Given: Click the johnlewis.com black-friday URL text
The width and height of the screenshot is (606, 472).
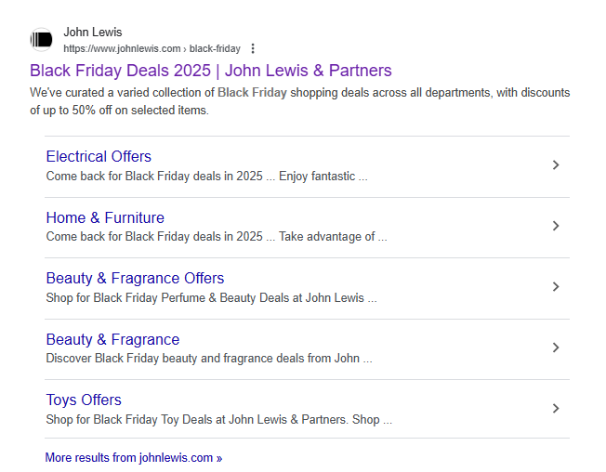Looking at the screenshot, I should click(x=151, y=48).
